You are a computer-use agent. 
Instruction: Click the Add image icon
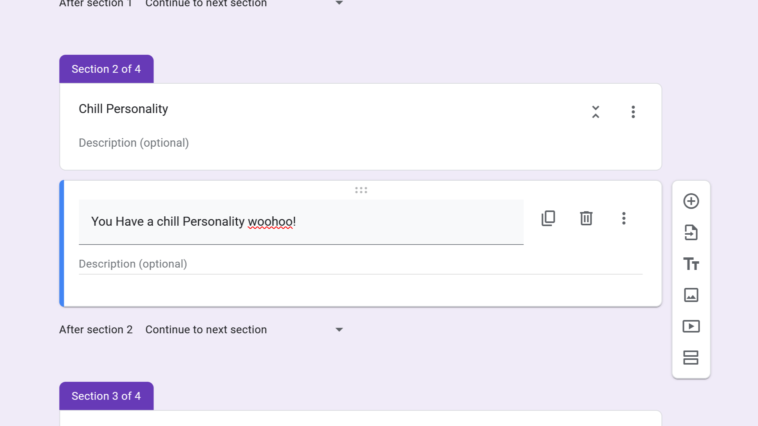point(691,295)
